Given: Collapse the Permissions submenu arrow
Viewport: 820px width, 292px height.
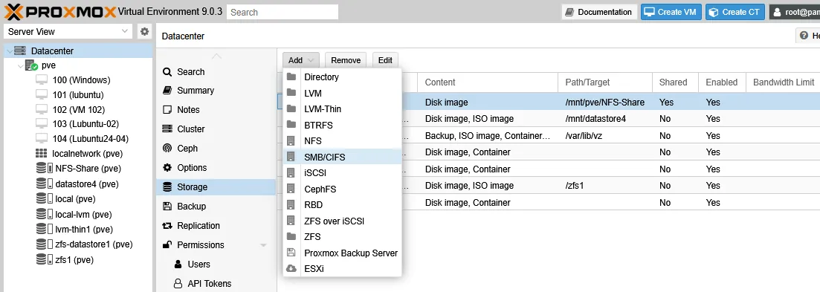Looking at the screenshot, I should coord(263,245).
